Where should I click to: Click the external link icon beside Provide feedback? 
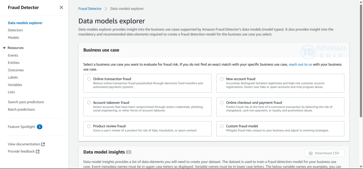click(x=38, y=152)
